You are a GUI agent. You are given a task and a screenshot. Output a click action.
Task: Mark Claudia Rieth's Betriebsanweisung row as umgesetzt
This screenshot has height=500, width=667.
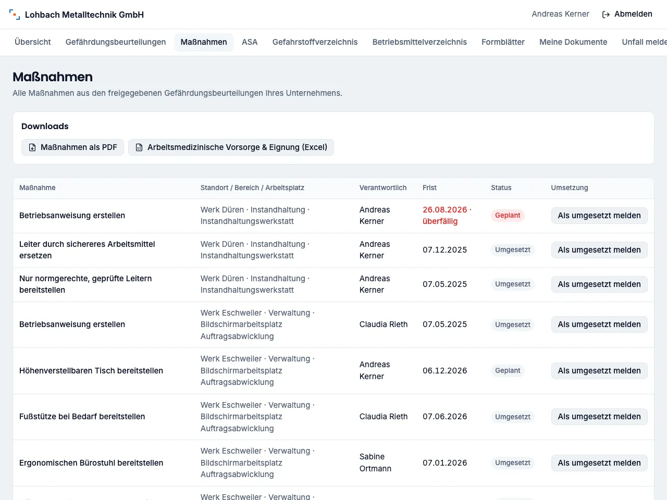(x=599, y=324)
